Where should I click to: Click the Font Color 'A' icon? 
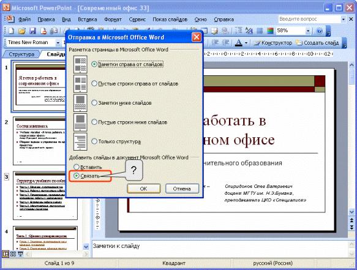pyautogui.click(x=238, y=43)
